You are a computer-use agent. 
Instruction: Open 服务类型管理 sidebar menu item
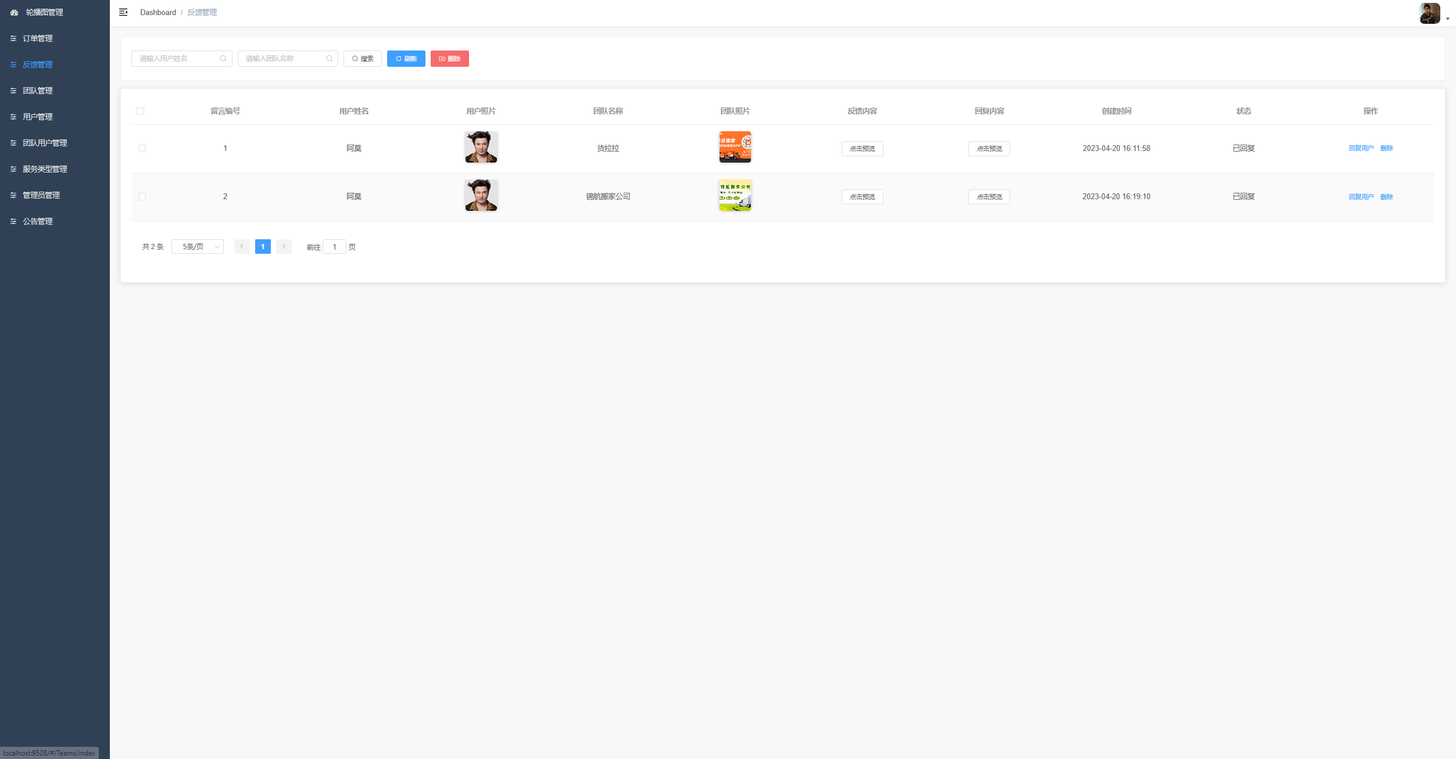(45, 169)
